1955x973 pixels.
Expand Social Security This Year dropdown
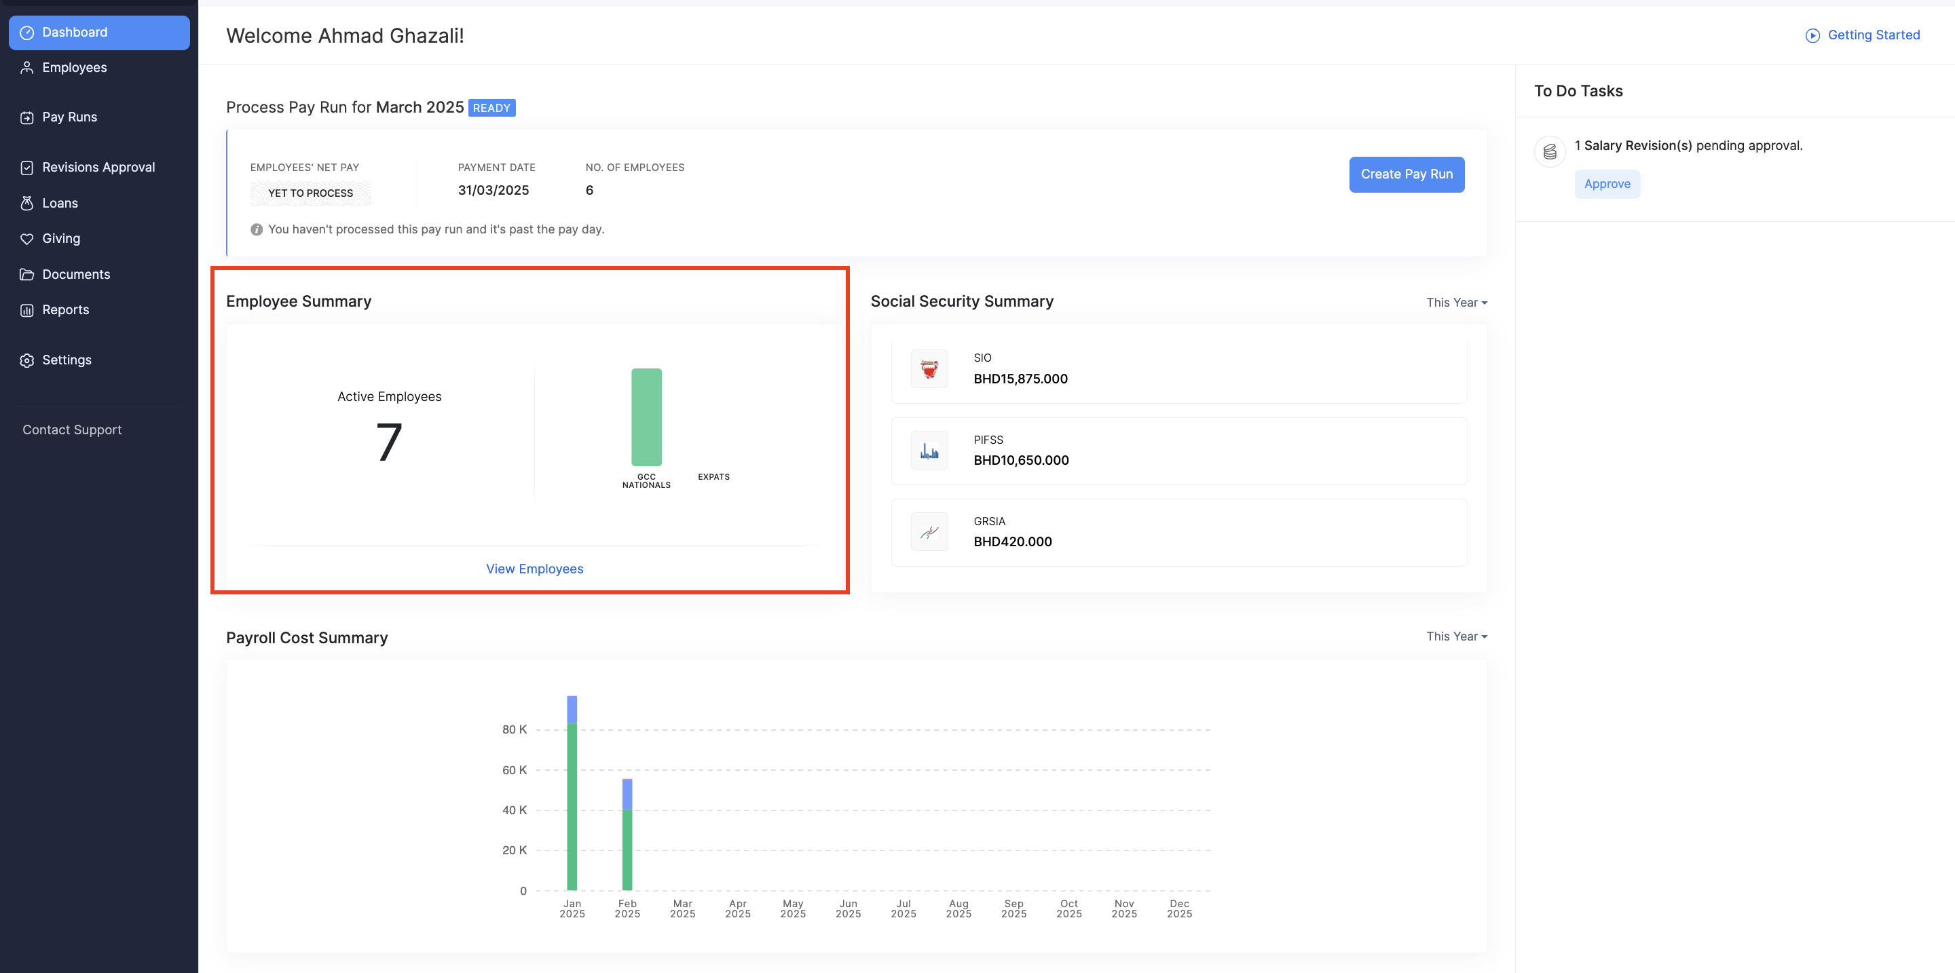click(x=1455, y=303)
